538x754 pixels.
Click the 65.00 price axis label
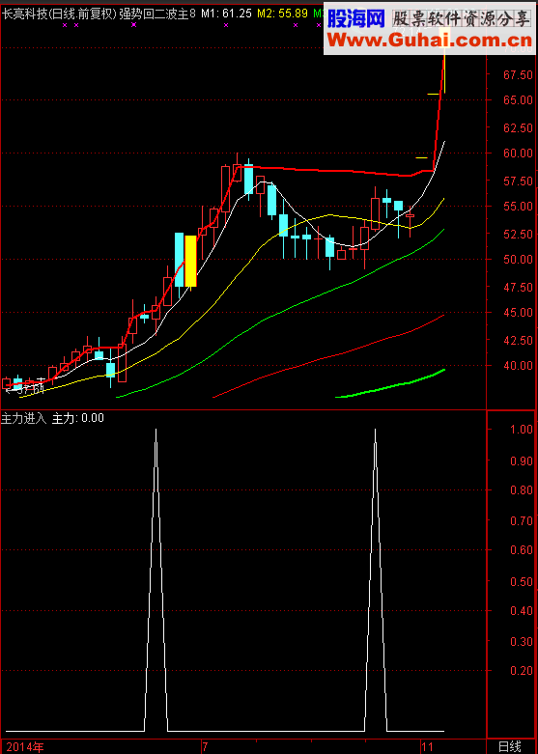coord(520,100)
